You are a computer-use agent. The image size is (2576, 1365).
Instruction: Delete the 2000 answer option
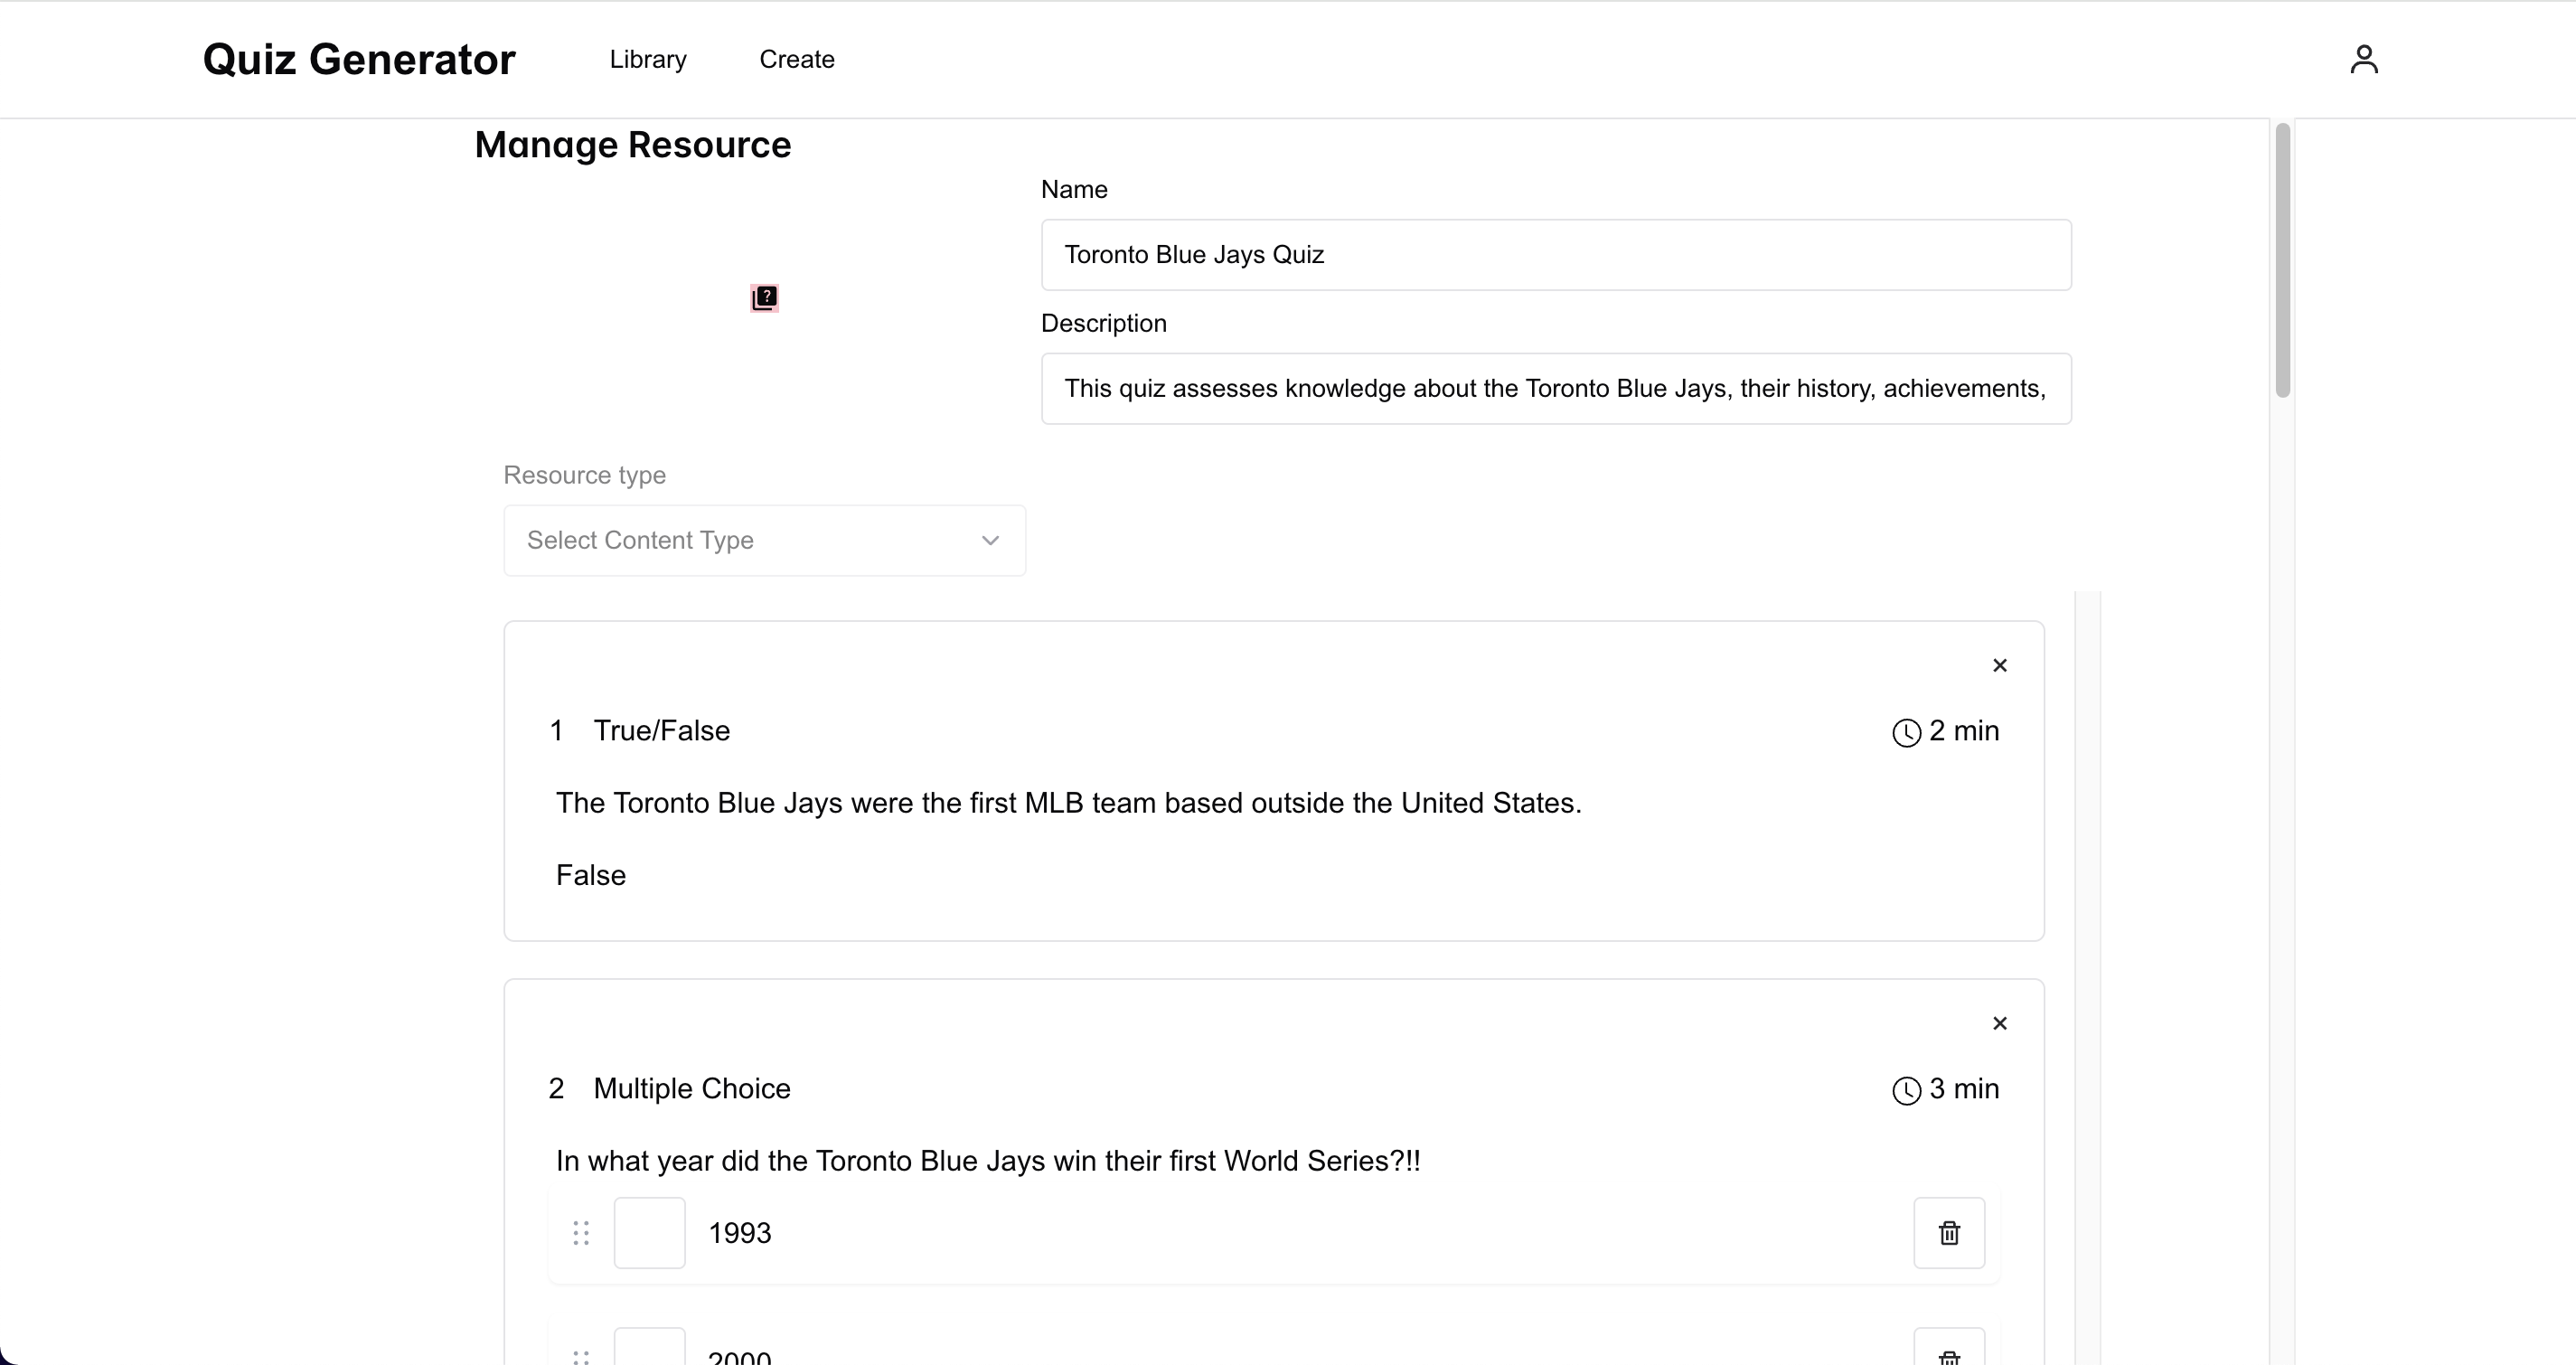pos(1949,1348)
